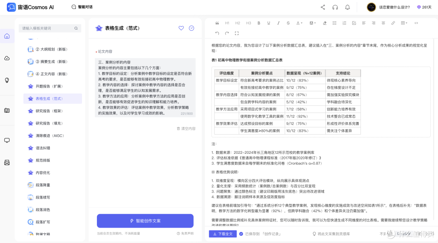The width and height of the screenshot is (438, 243).
Task: Insert a checkbox task list
Action: [354, 23]
